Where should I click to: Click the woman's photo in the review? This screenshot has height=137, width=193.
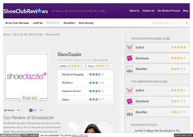coord(90,127)
